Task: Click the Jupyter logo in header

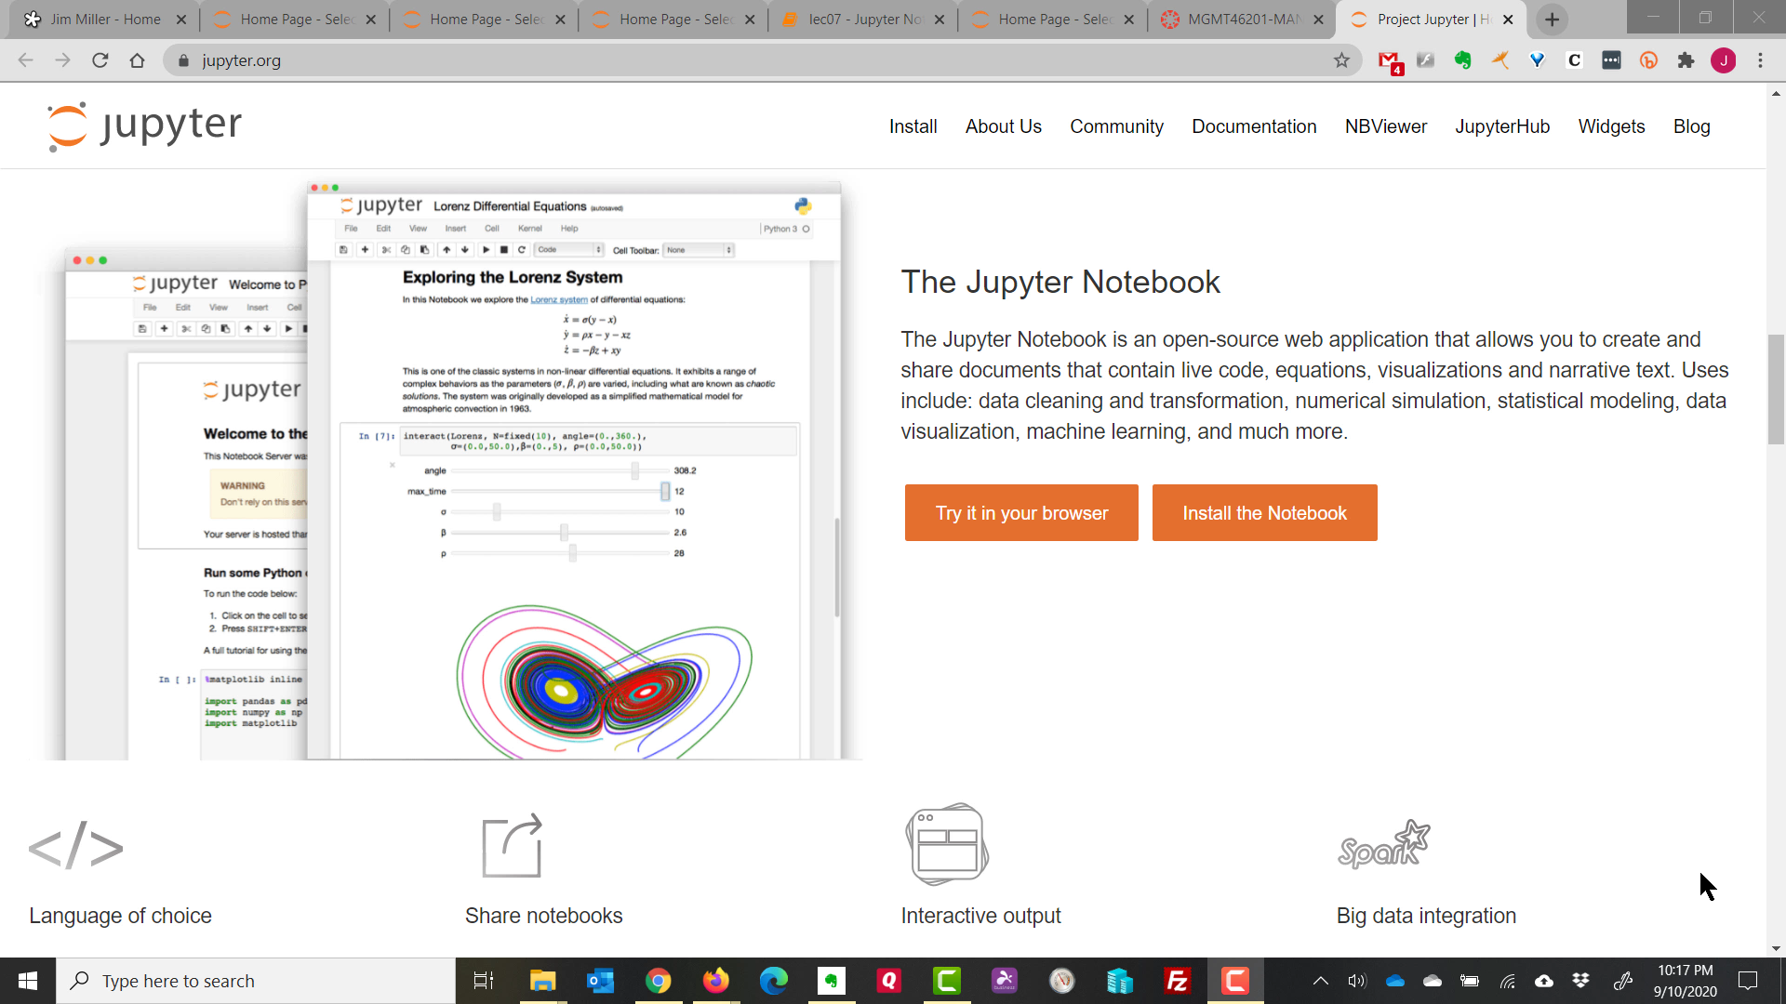Action: click(145, 125)
